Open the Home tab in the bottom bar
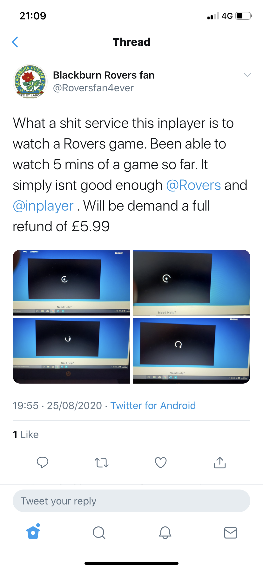Screen dimensions: 263x570 33,532
